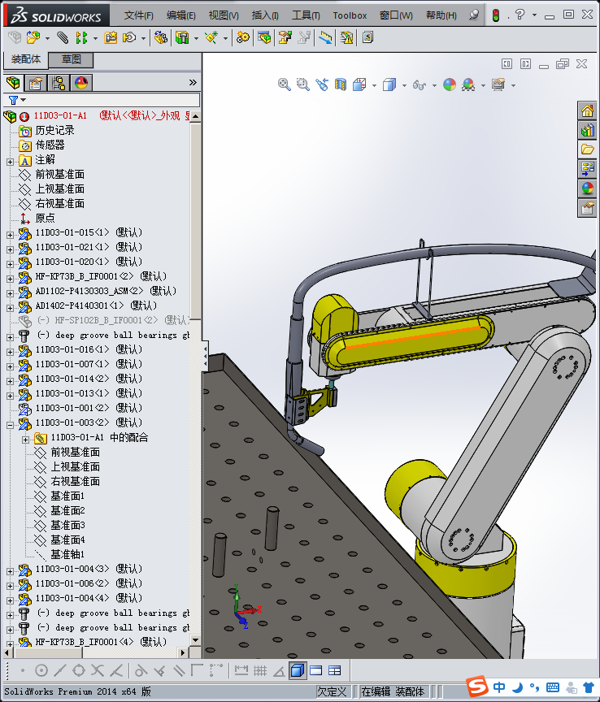Open the 视图(V) menu
The height and width of the screenshot is (702, 600).
pos(224,15)
